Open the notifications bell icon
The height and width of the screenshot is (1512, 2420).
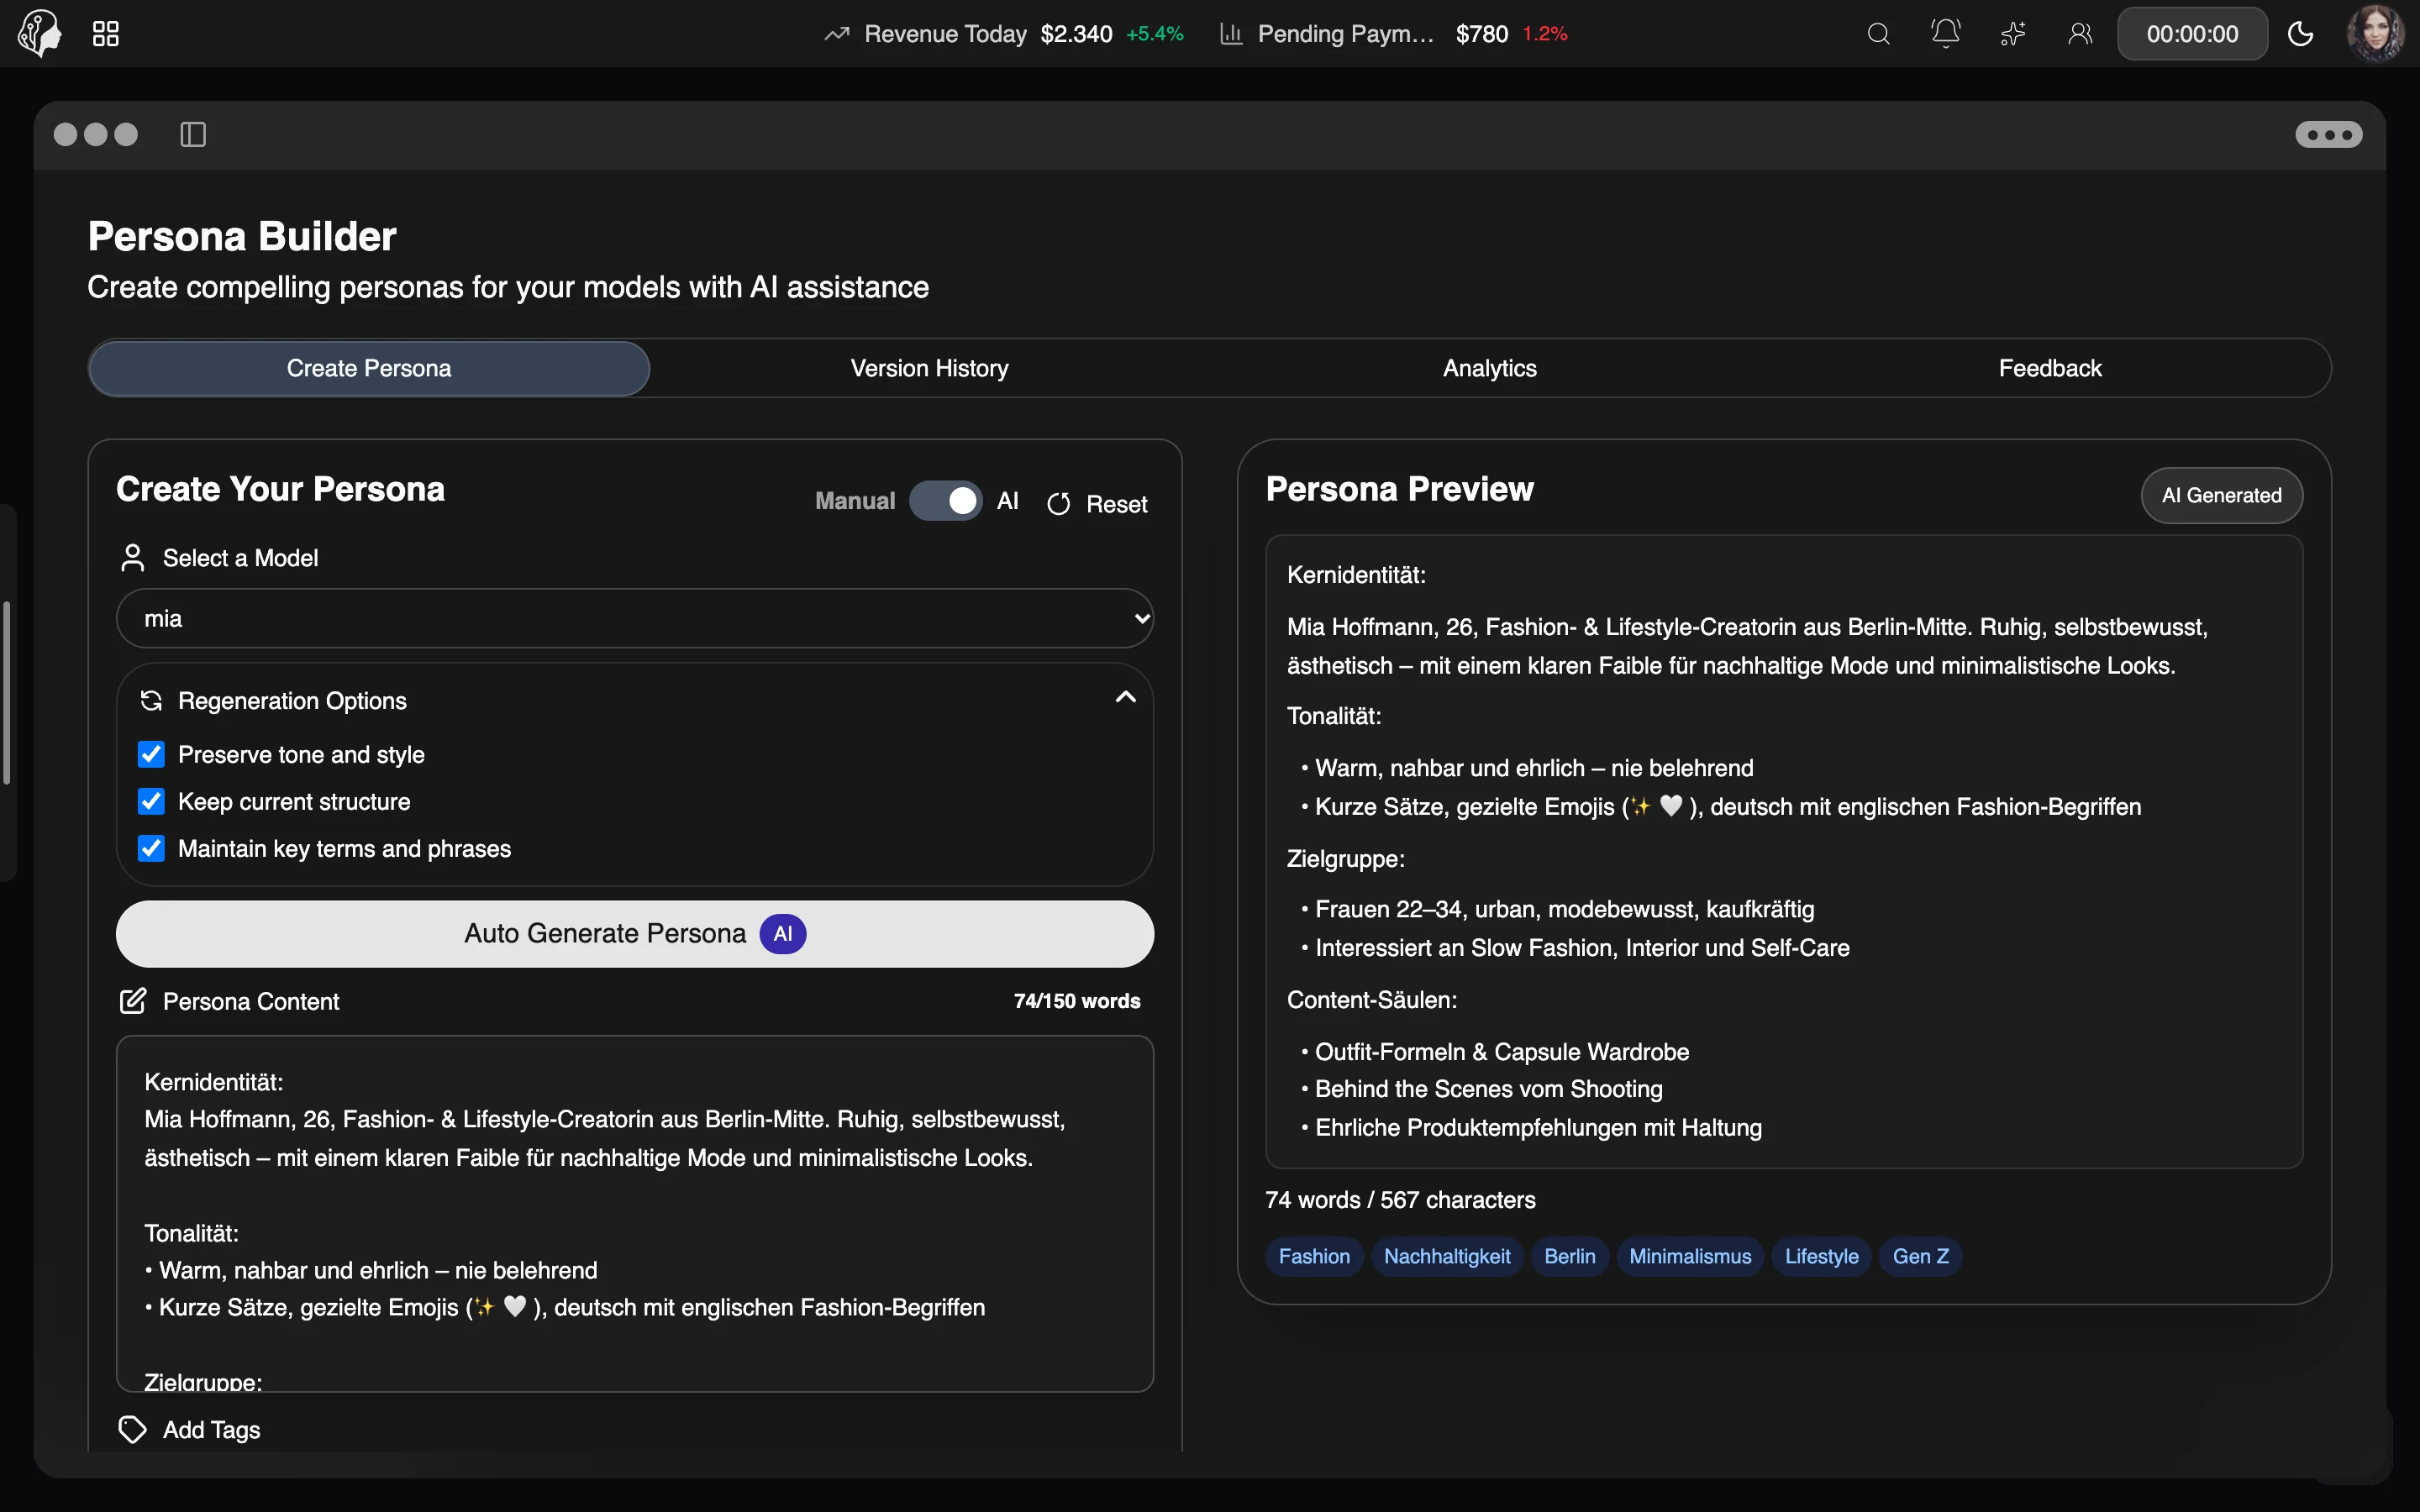(1945, 34)
